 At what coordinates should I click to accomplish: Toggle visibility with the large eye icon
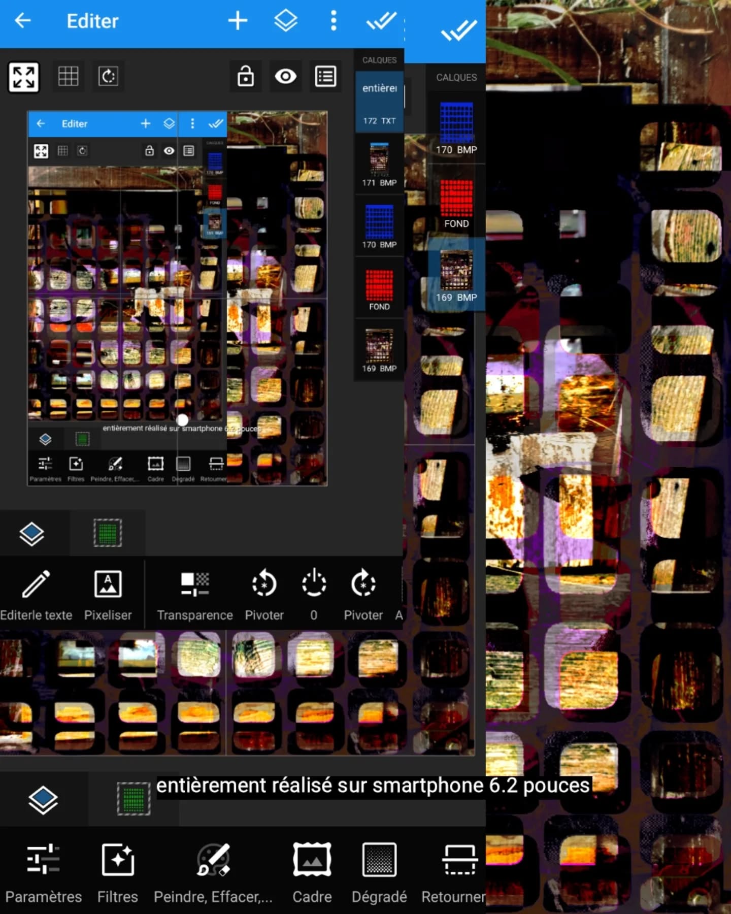point(285,77)
